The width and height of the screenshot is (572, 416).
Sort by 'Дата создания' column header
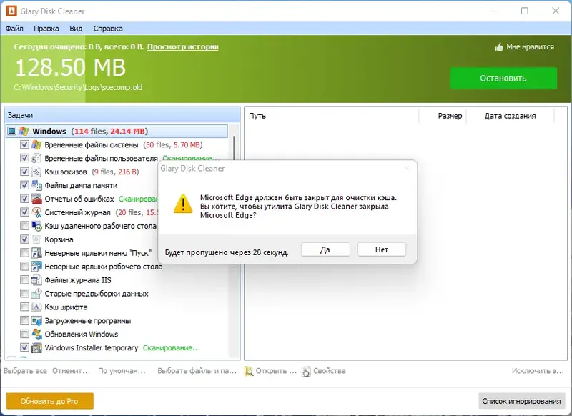point(510,116)
